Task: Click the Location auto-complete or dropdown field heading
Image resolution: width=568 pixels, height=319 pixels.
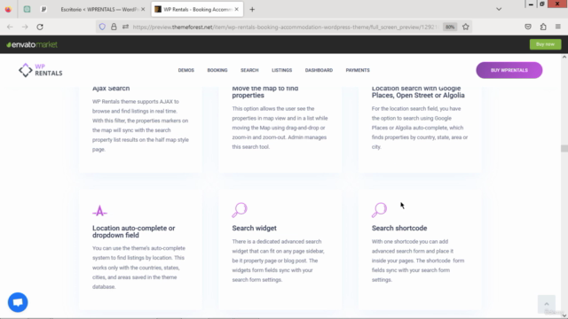Action: 134,231
